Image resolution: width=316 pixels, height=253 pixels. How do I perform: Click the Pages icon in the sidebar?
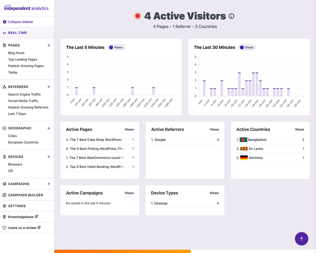pos(5,45)
